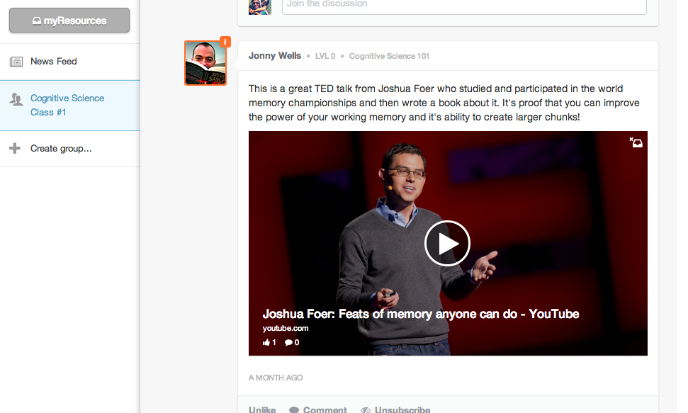The image size is (688, 413).
Task: Click the speech bubble icon next to Comment
Action: (294, 410)
